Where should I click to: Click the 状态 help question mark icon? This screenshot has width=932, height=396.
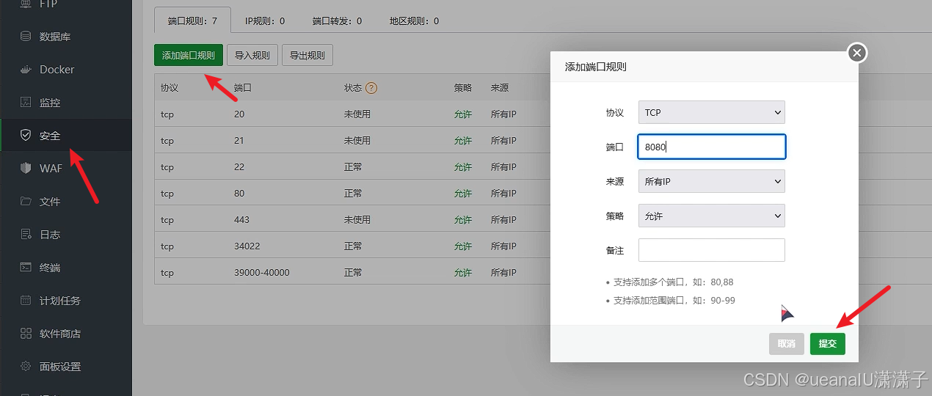371,88
